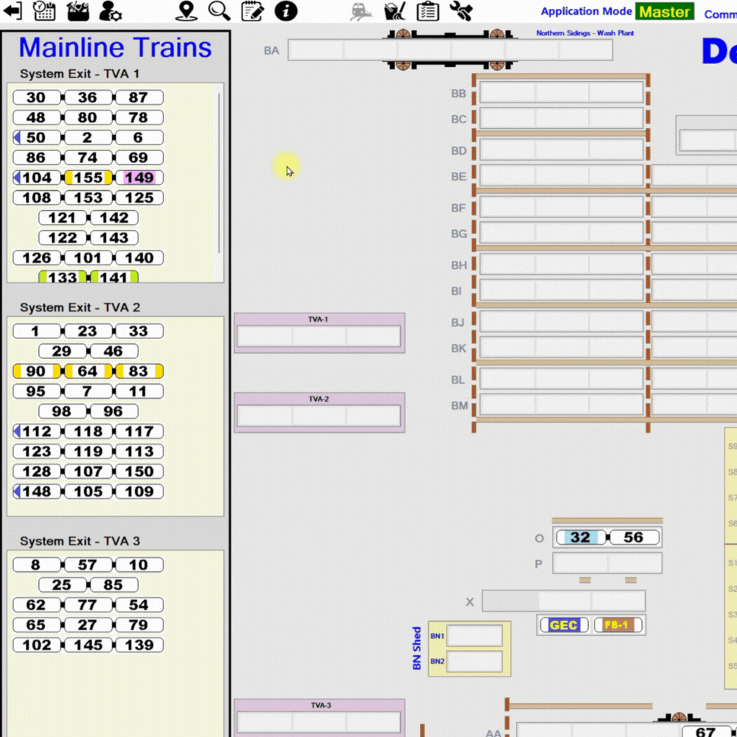The height and width of the screenshot is (737, 737).
Task: Click the BB siding track
Action: (x=561, y=92)
